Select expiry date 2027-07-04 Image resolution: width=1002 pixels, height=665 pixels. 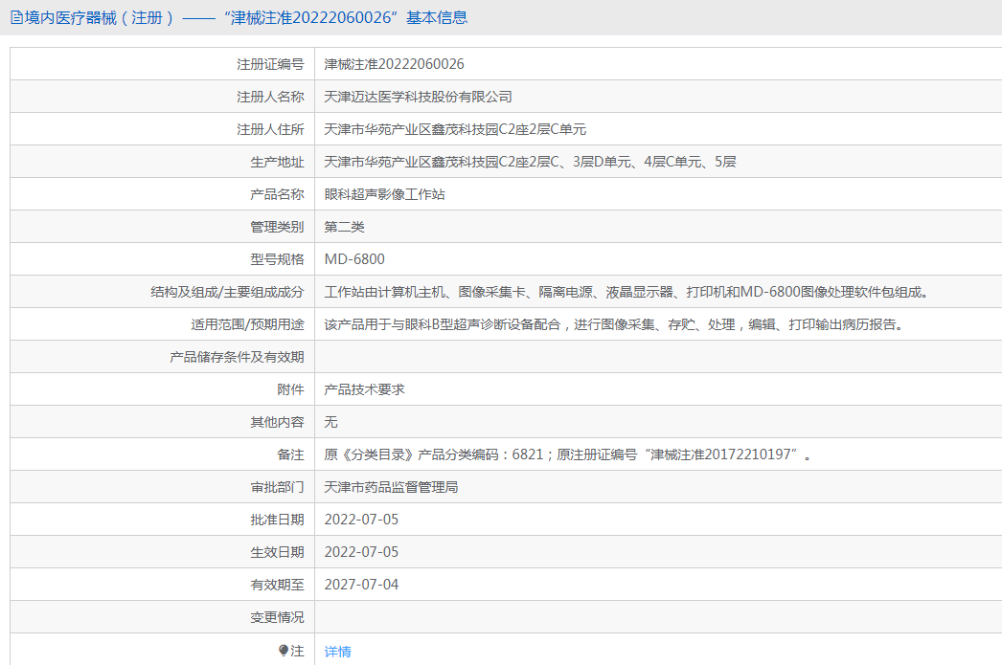(361, 585)
